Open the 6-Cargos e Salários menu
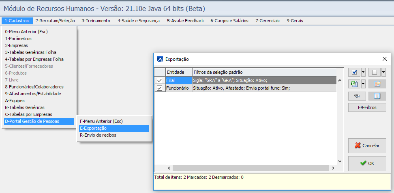This screenshot has height=193, width=394. coord(229,21)
